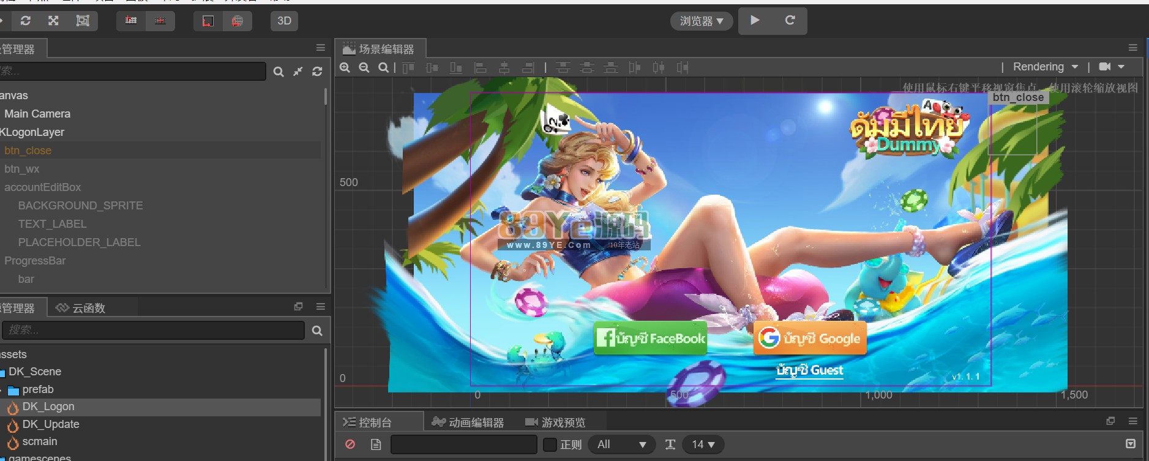Screen dimensions: 1149x461
Task: Open the scene camera dropdown
Action: tap(1112, 67)
